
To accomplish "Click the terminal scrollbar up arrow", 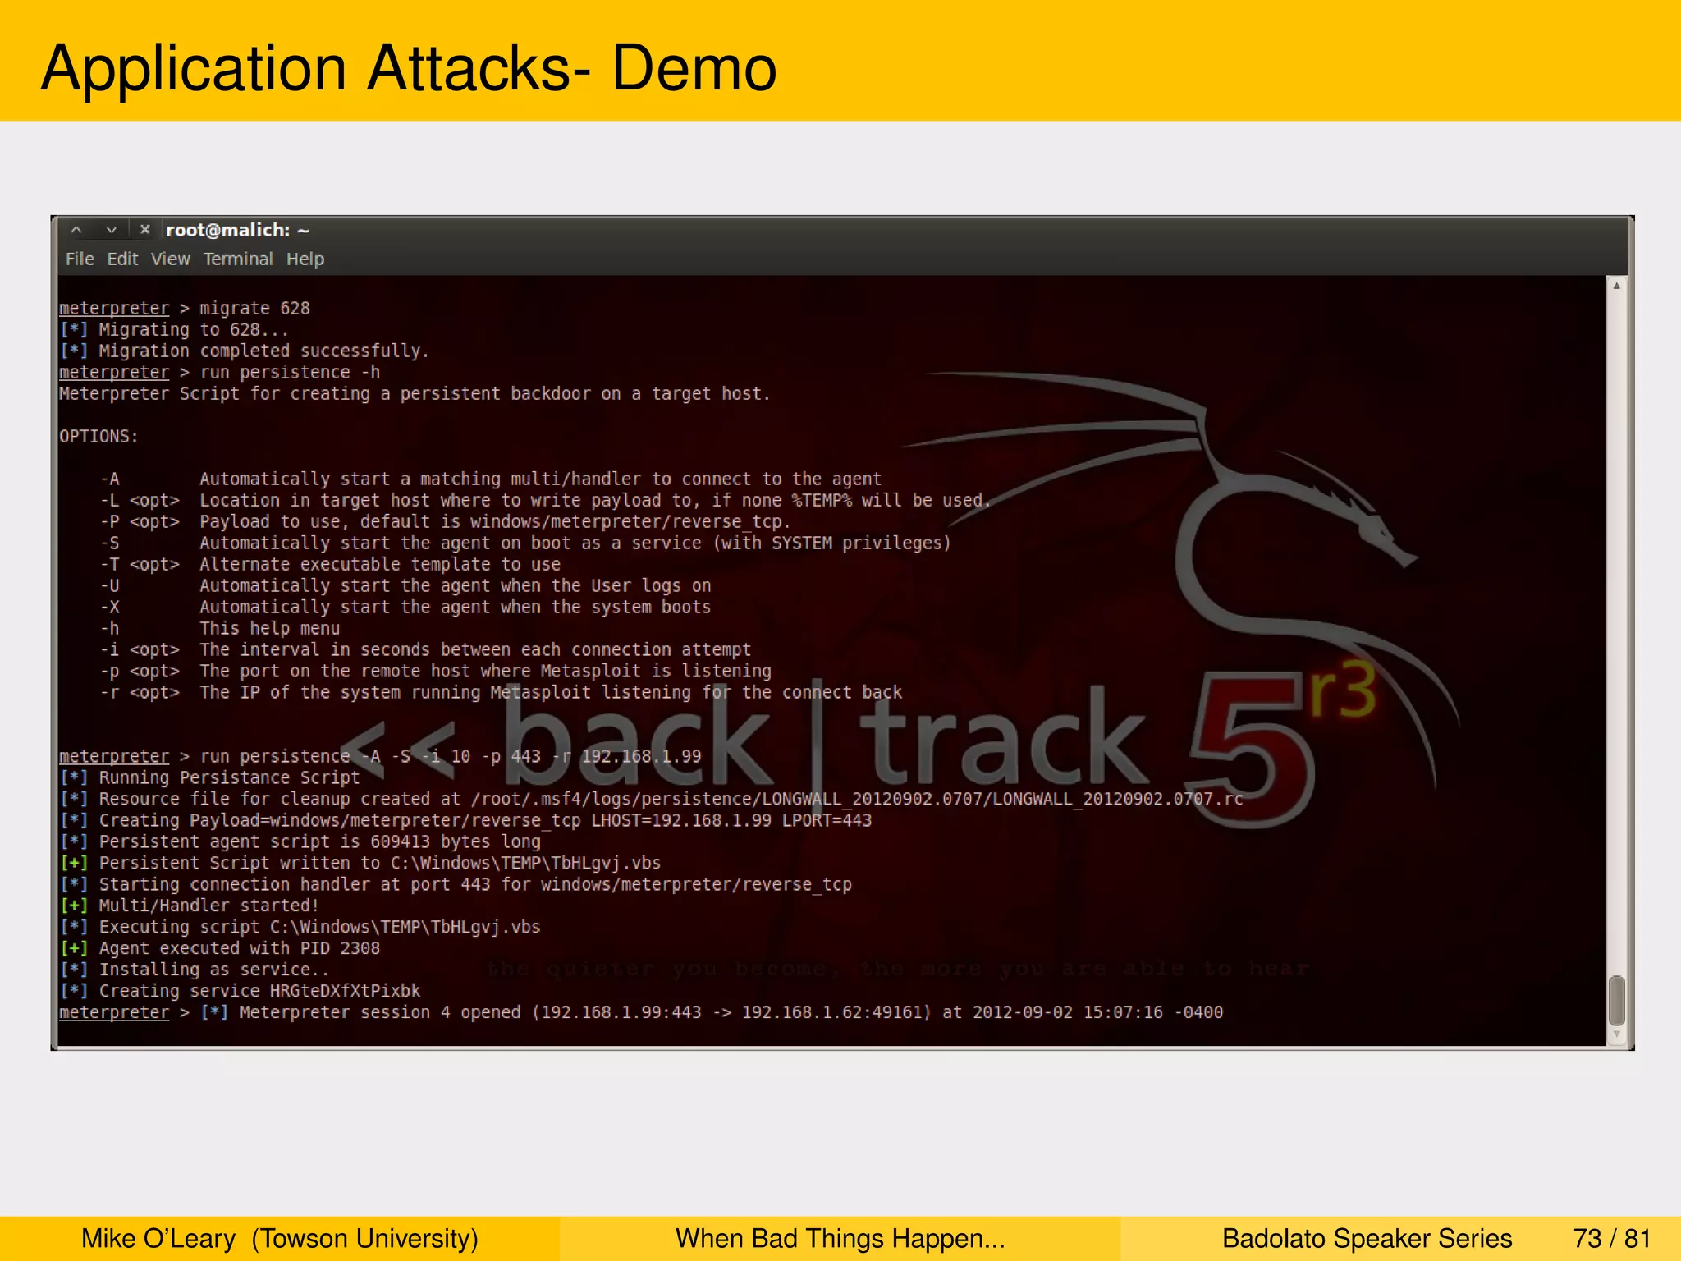I will click(x=1616, y=286).
